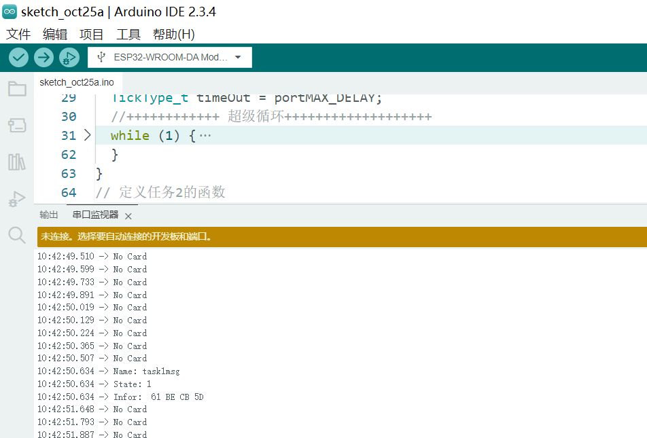Switch to the 输出 panel tab

pos(49,215)
